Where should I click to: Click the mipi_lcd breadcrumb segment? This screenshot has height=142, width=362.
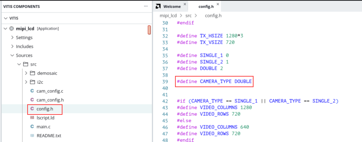click(x=168, y=16)
